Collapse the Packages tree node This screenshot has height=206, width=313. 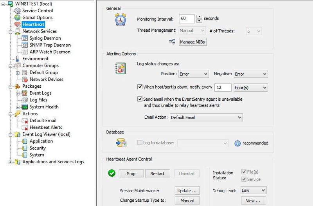[11, 87]
